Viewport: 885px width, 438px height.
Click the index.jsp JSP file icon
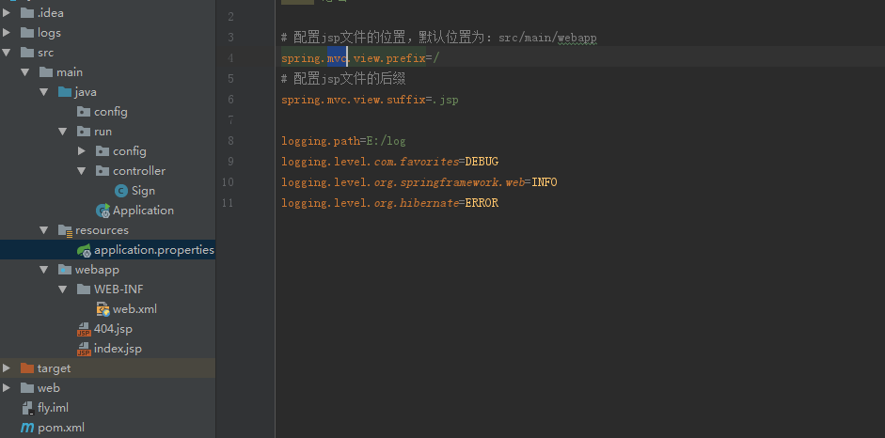pos(84,349)
